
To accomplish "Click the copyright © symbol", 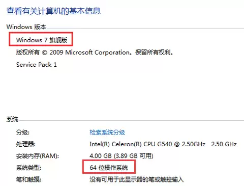I will 44,52.
